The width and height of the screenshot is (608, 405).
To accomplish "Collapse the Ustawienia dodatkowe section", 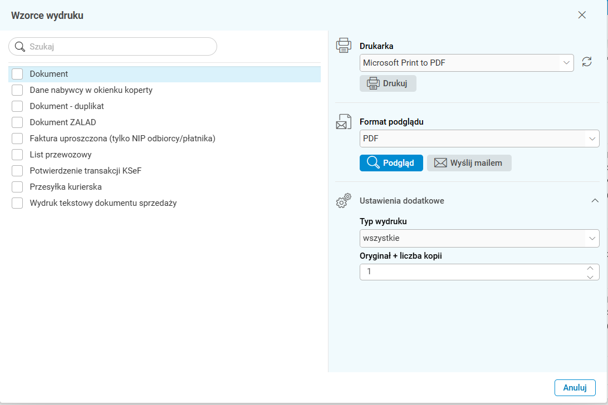I will coord(595,201).
